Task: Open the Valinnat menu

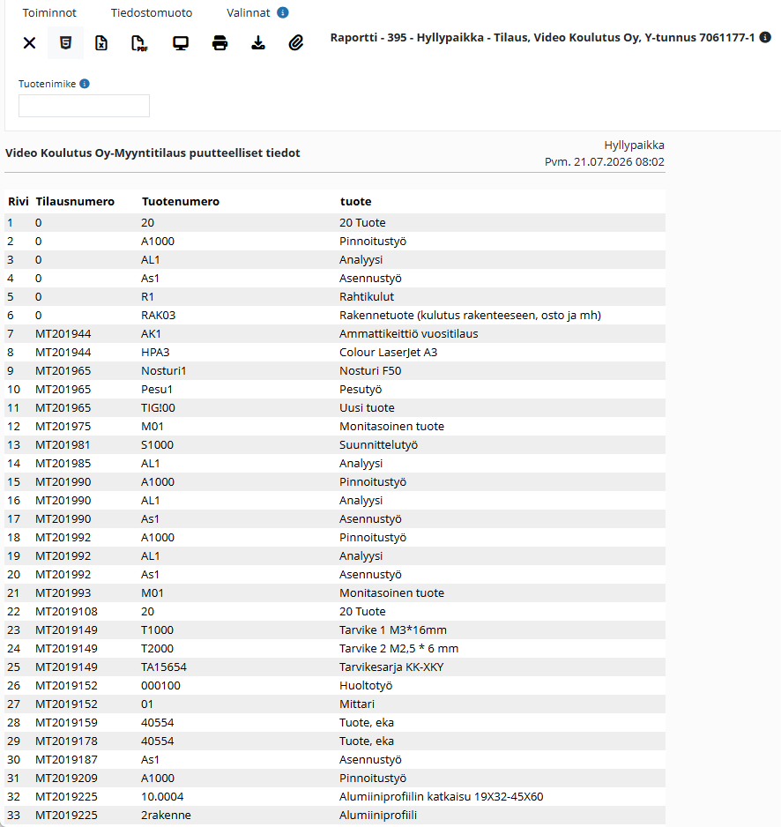Action: 249,12
